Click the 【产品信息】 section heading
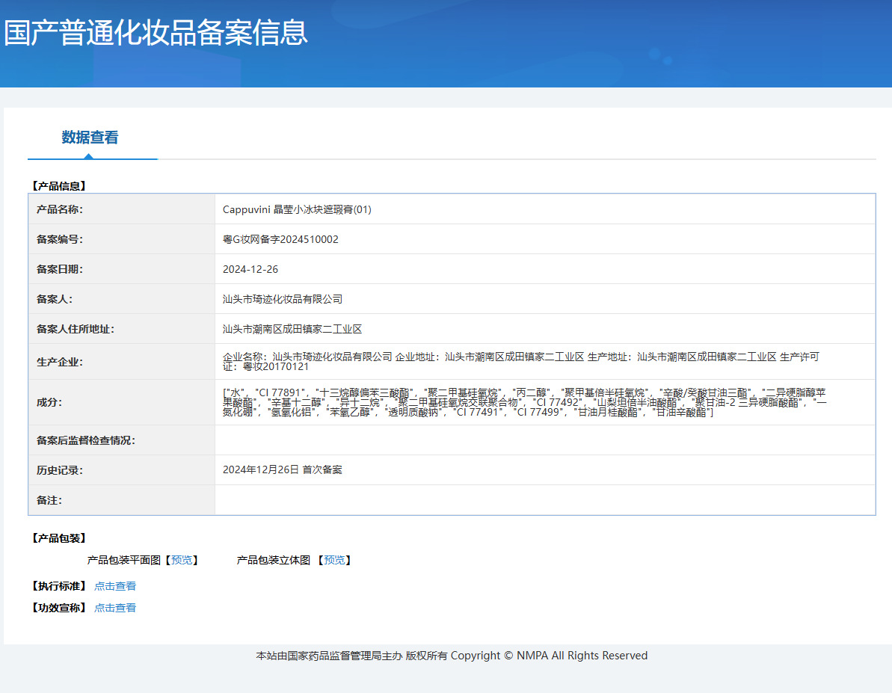 (x=58, y=186)
